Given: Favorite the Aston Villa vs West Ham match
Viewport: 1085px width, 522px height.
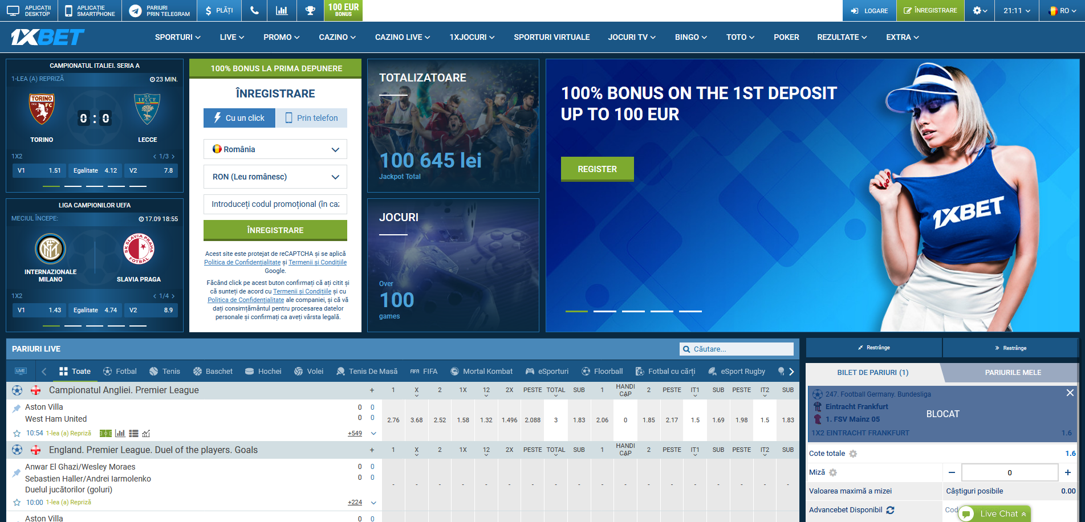Looking at the screenshot, I should tap(17, 433).
